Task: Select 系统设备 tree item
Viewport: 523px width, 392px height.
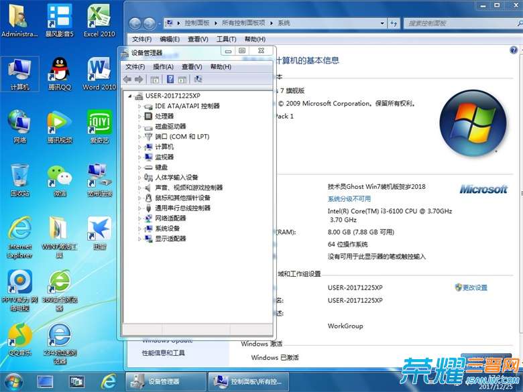Action: coord(168,228)
